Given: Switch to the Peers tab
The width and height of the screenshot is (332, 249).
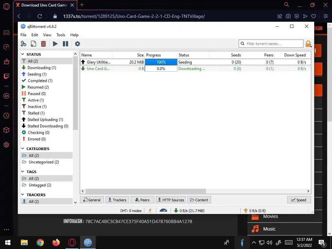Looking at the screenshot, I should pos(142,200).
